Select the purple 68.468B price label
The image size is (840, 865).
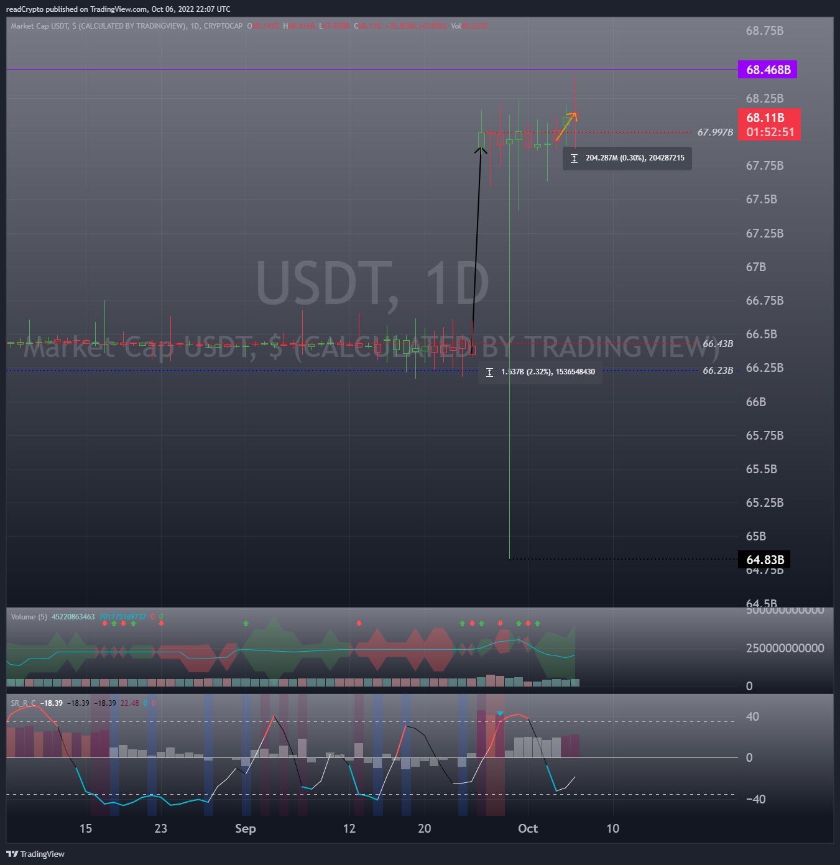click(768, 70)
